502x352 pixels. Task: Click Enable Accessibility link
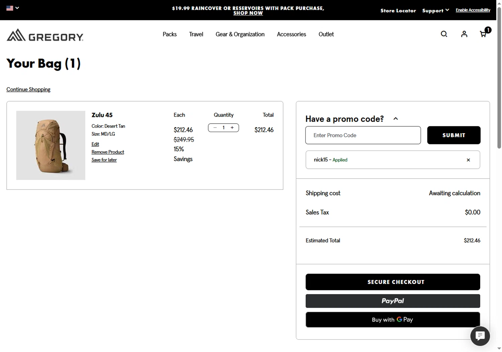click(x=473, y=10)
